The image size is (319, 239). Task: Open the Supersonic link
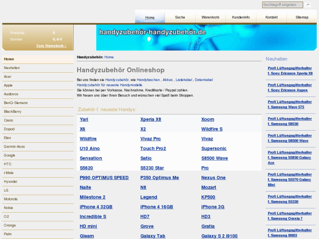point(214,149)
